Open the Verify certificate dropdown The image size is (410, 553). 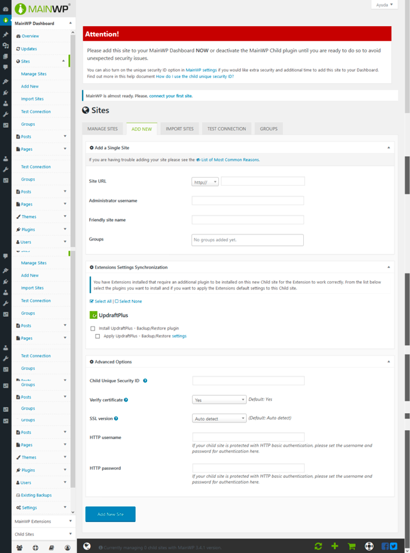(219, 399)
